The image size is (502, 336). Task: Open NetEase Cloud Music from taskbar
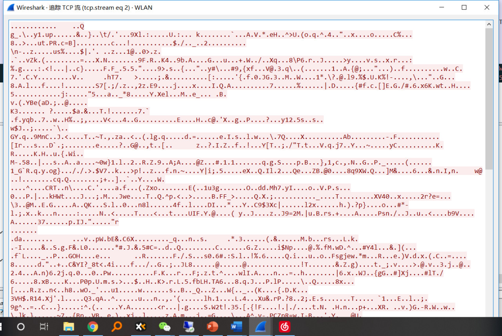coord(284,327)
